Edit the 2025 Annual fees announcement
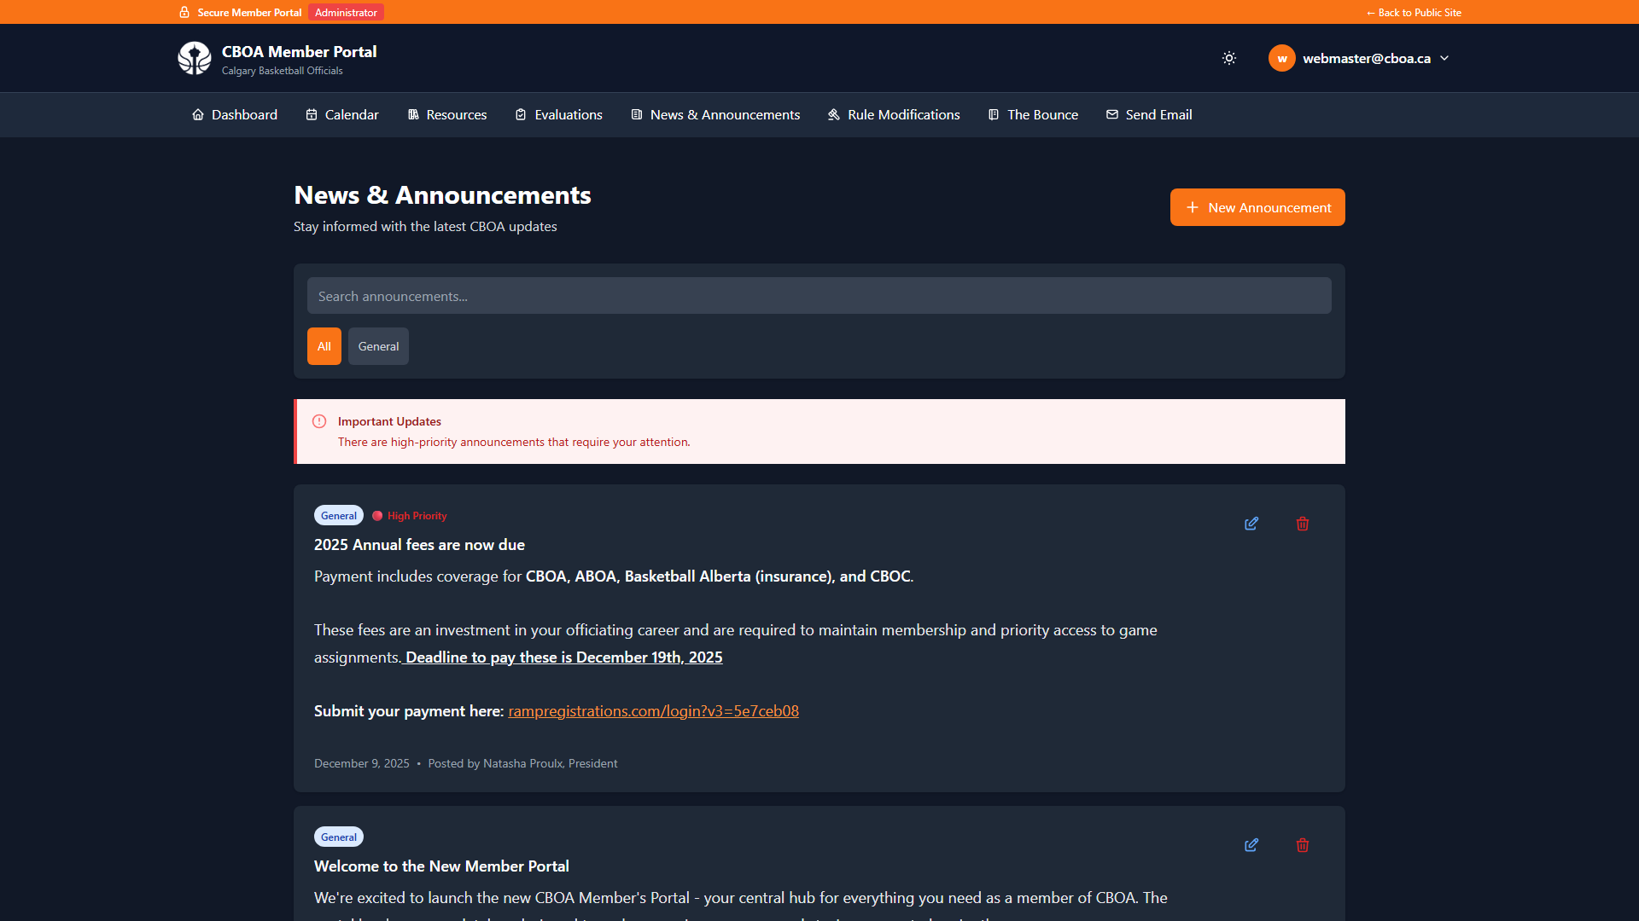 coord(1251,524)
